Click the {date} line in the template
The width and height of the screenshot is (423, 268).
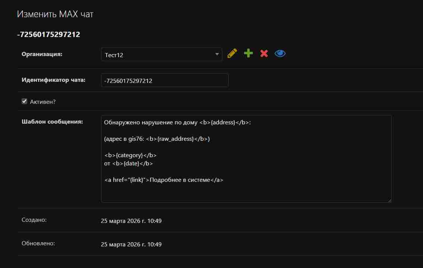tap(128, 163)
